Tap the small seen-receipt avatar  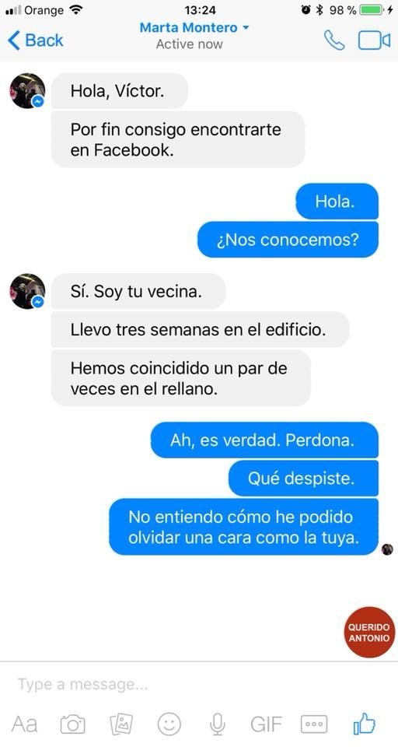(387, 549)
